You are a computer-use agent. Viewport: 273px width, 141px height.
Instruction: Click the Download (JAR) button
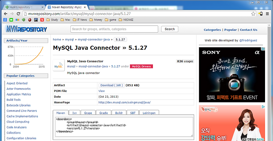coord(111,86)
